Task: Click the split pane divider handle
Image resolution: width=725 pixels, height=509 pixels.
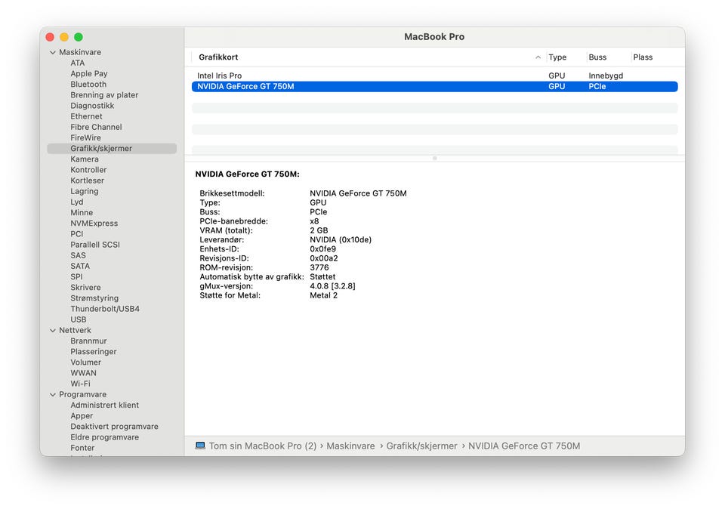Action: pyautogui.click(x=435, y=158)
